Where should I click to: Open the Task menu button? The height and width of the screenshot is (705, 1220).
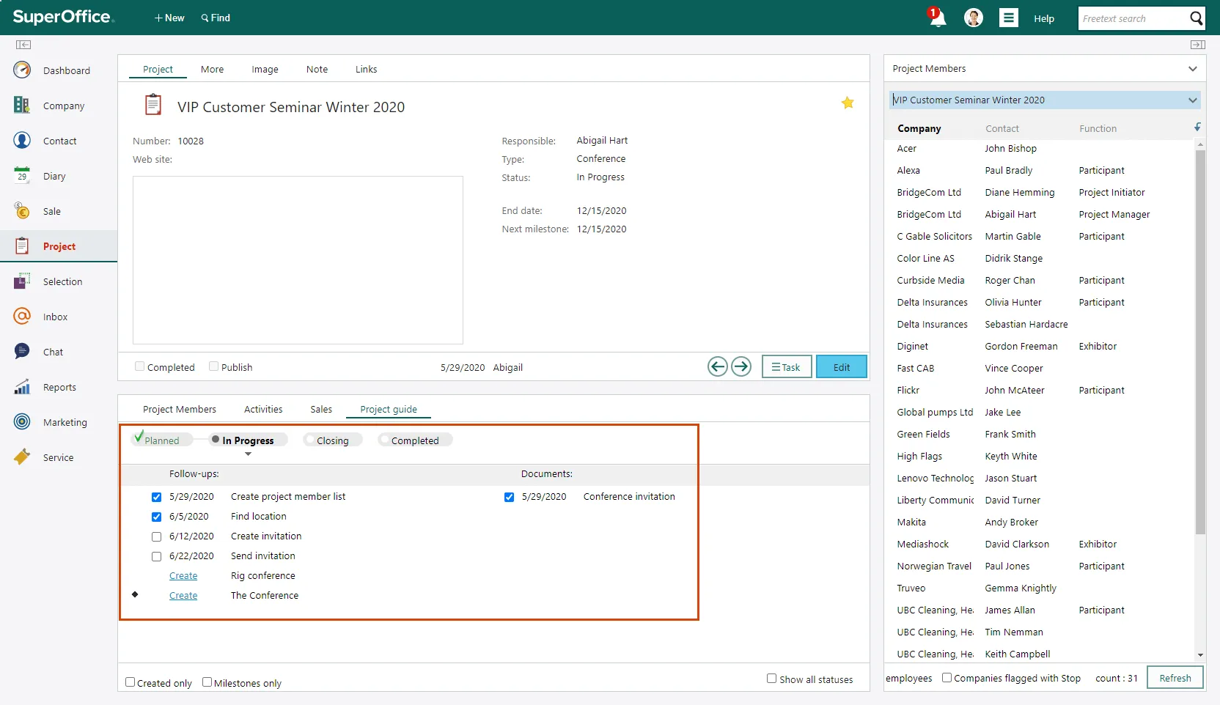point(787,366)
